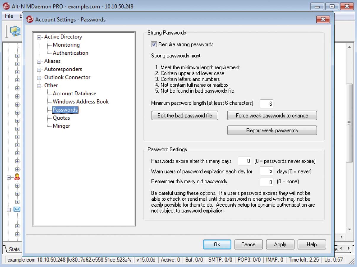Click 'example.com 10.10.50.248' in the status bar

[36, 260]
